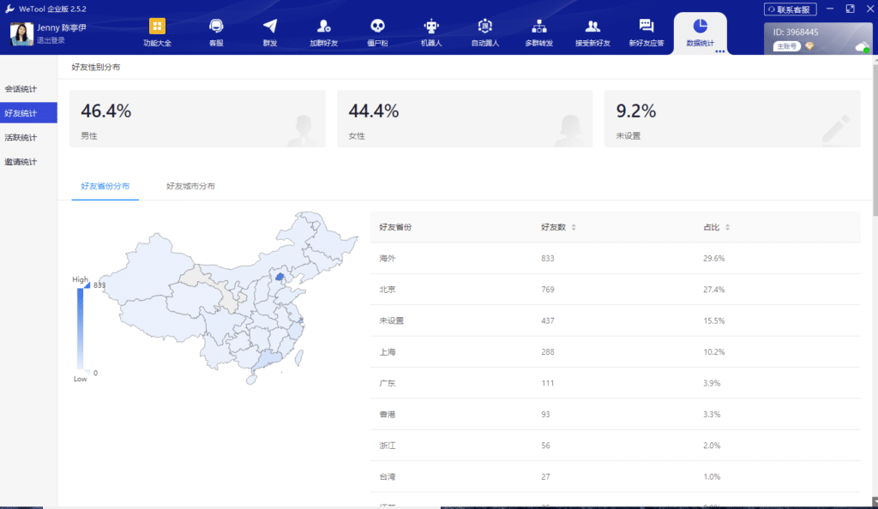The height and width of the screenshot is (509, 878).
Task: Open the 僵尸粉 skull icon
Action: tap(377, 27)
